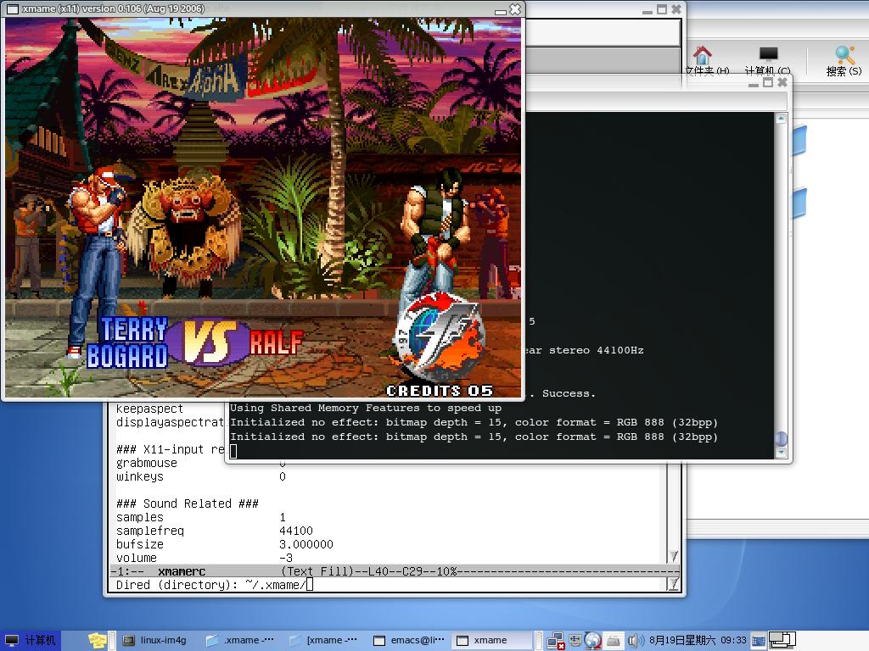Click the value 44100 in emacs

click(296, 531)
